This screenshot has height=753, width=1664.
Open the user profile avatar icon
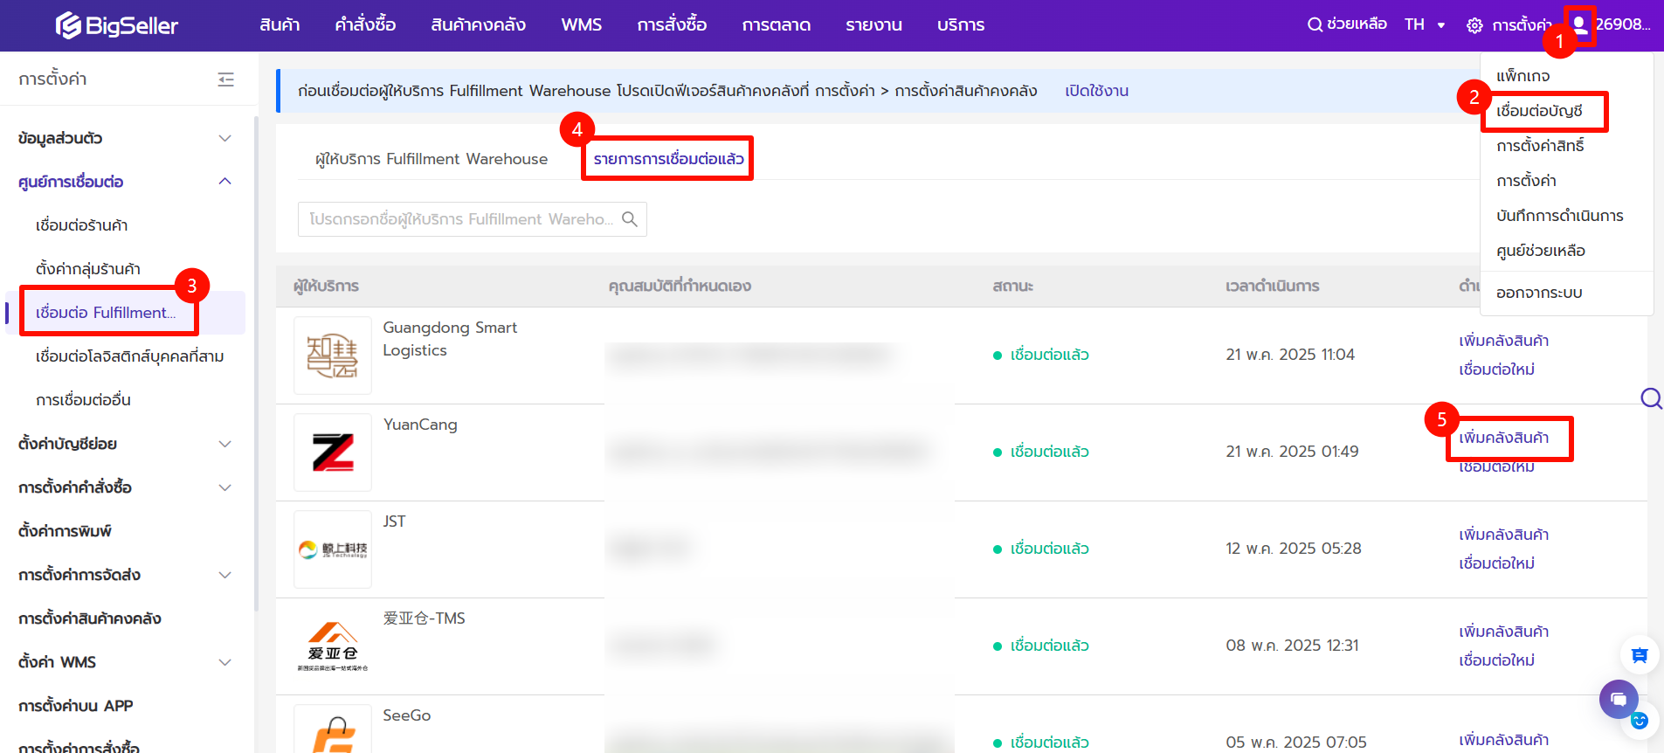tap(1579, 24)
